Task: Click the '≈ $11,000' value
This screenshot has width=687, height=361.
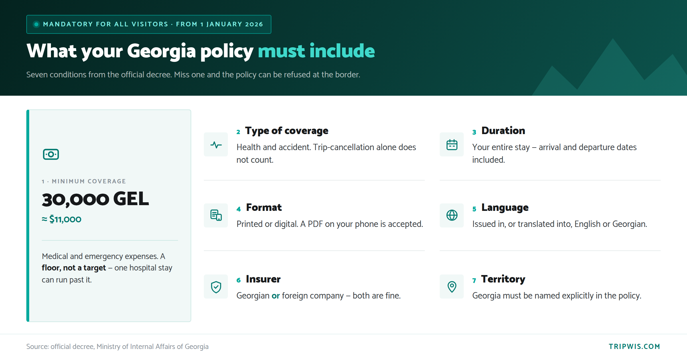Action: [62, 219]
